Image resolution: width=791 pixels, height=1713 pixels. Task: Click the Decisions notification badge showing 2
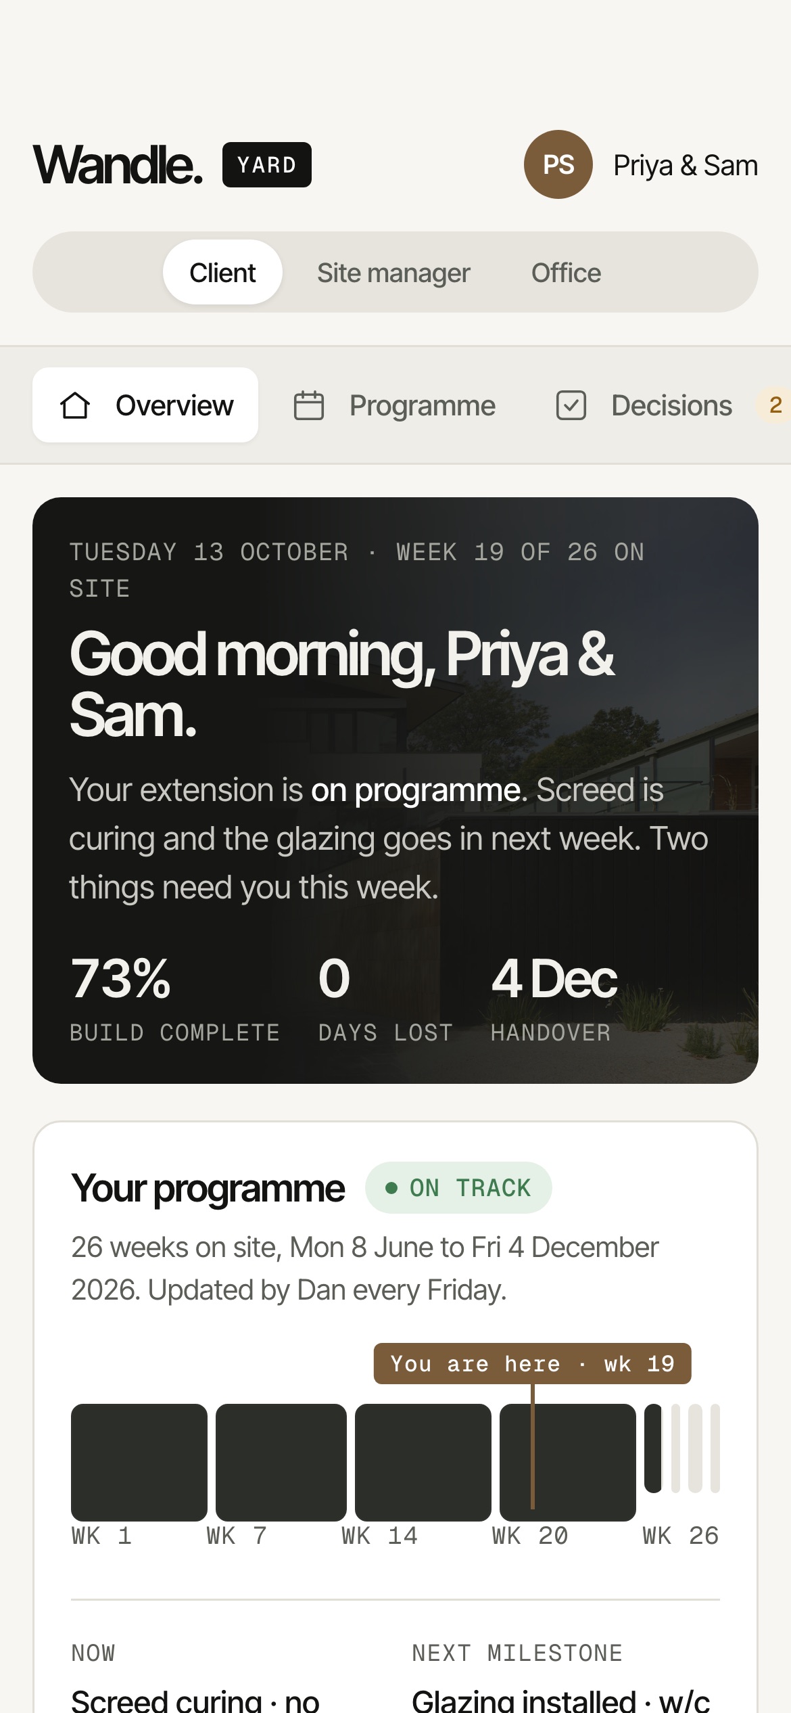click(x=775, y=405)
